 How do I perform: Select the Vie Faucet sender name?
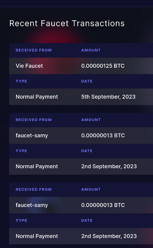click(29, 66)
